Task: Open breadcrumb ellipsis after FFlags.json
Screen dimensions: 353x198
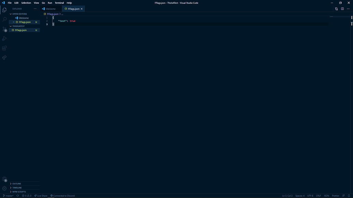Action: click(62, 14)
